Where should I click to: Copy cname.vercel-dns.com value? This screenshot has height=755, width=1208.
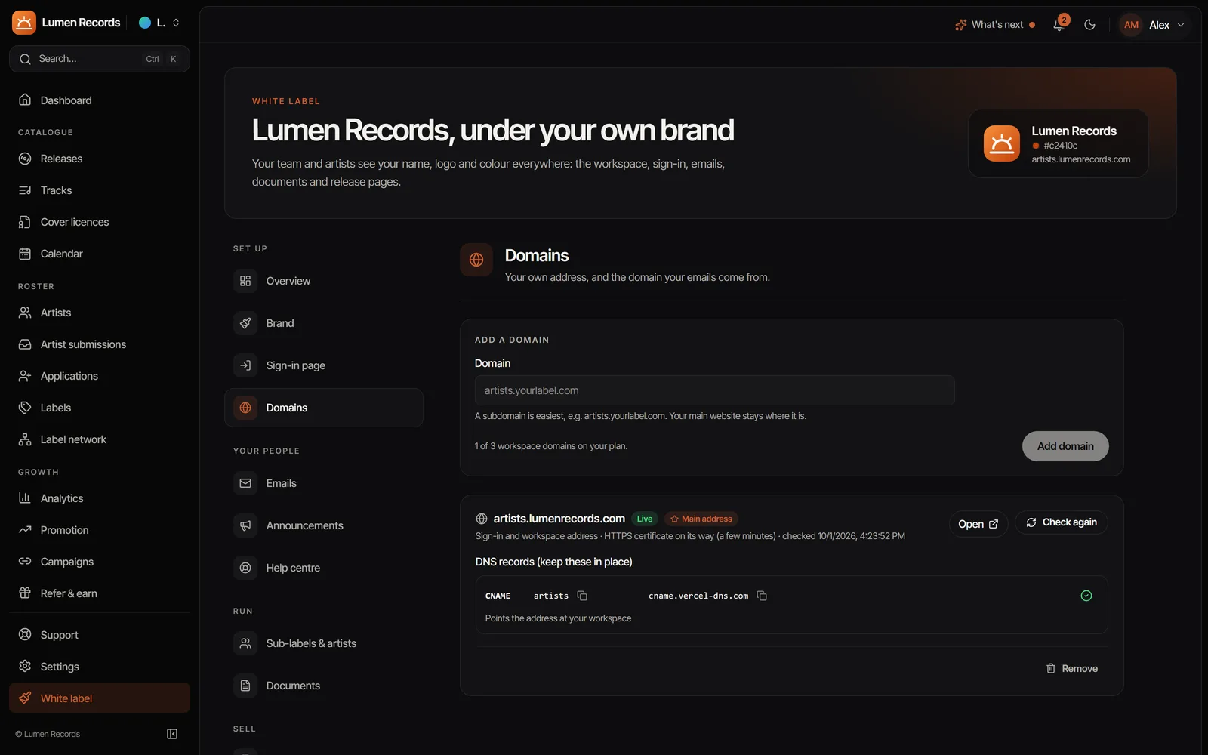click(762, 596)
